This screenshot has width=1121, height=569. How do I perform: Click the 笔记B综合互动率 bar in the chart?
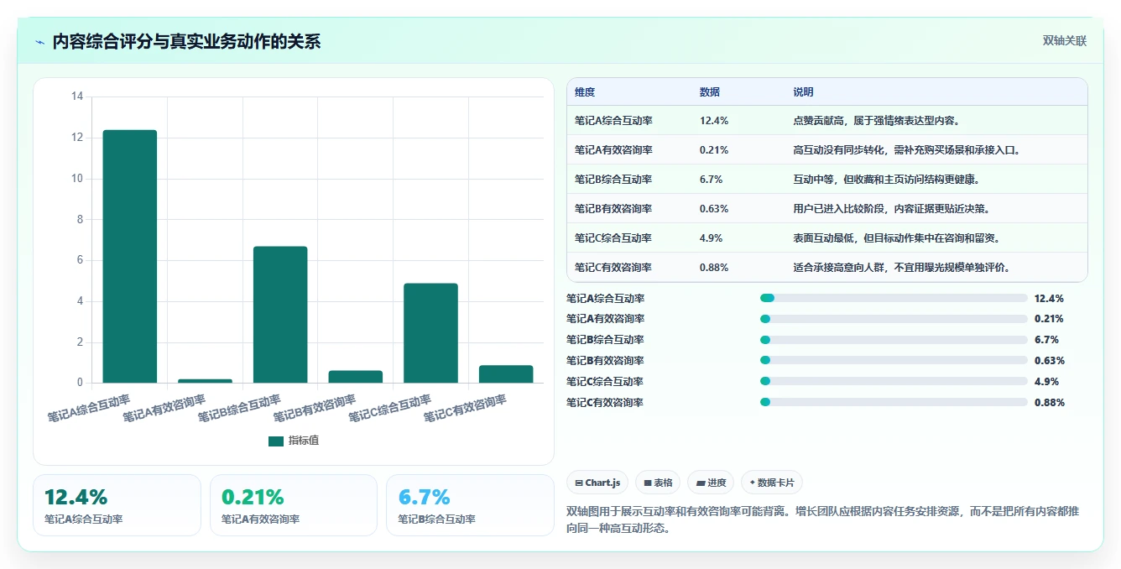280,315
